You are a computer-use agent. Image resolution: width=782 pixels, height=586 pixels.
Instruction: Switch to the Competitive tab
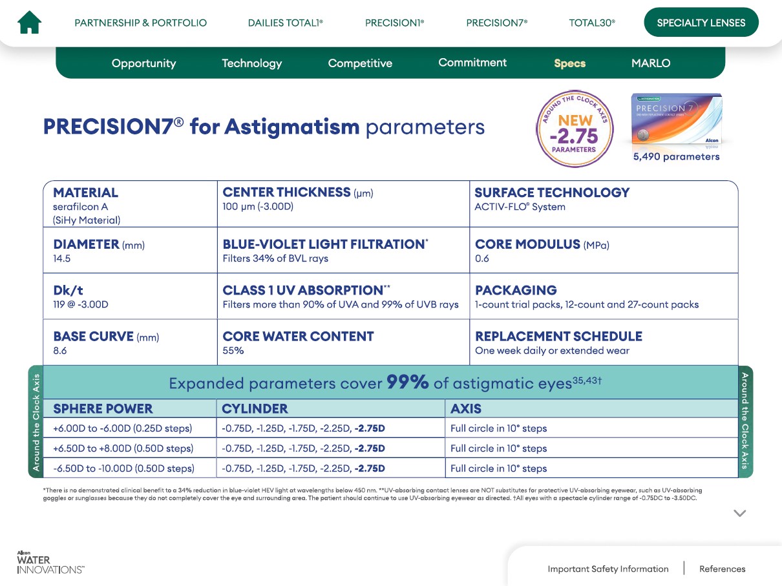pyautogui.click(x=360, y=63)
